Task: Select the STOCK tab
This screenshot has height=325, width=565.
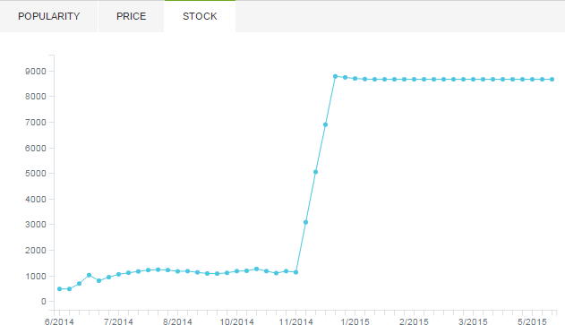Action: pos(200,16)
